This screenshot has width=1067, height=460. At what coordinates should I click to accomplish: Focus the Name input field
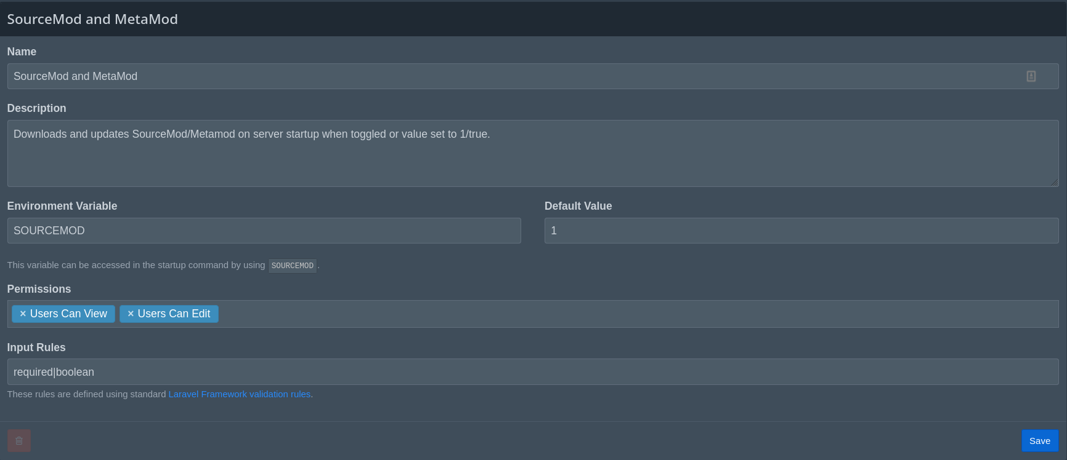[x=533, y=76]
